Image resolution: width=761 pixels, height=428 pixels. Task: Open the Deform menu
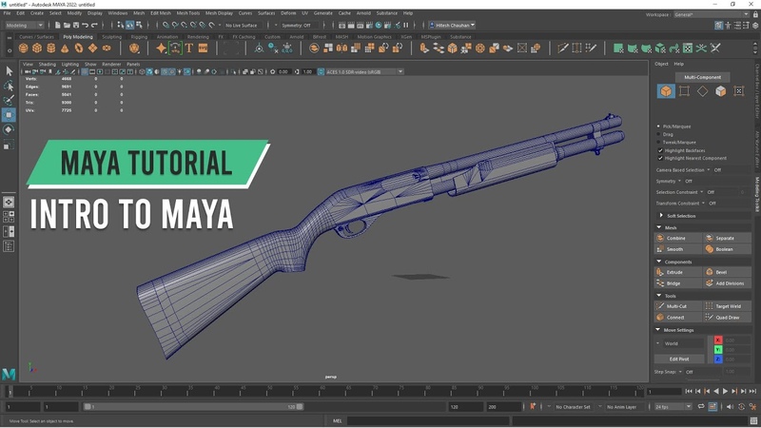point(288,13)
